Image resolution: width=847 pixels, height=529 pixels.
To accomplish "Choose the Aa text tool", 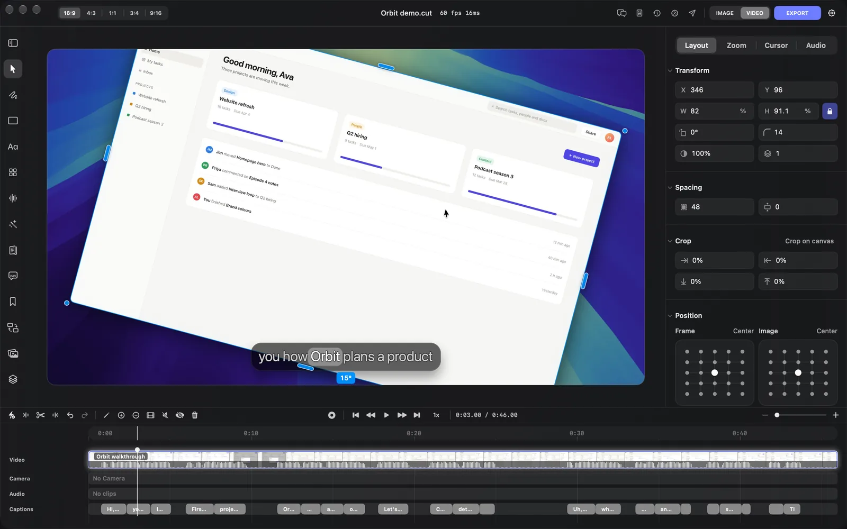I will pyautogui.click(x=13, y=147).
